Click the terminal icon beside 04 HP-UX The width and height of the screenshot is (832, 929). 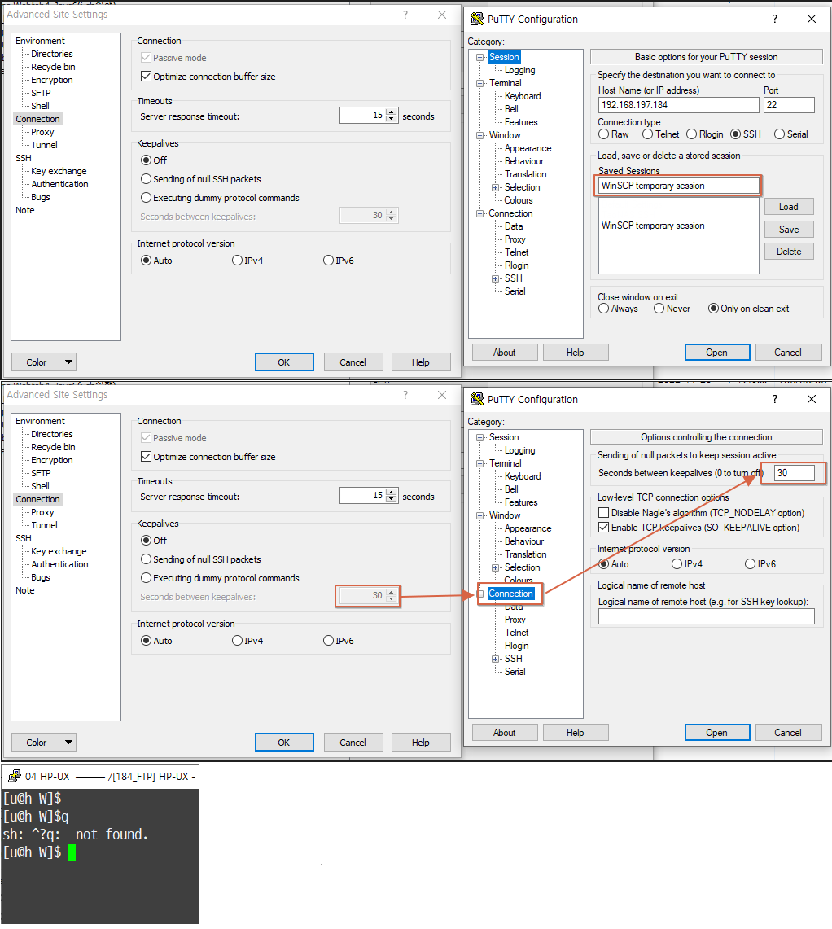pyautogui.click(x=15, y=776)
